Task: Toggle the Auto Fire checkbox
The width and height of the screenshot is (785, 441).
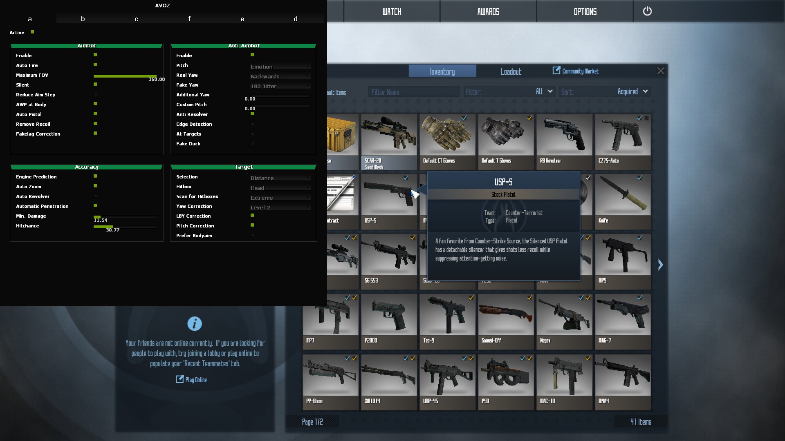Action: (95, 65)
